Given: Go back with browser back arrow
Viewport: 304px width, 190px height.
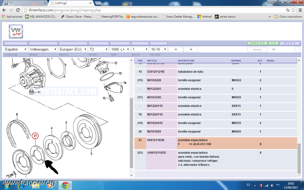Looking at the screenshot, I should 4,10.
